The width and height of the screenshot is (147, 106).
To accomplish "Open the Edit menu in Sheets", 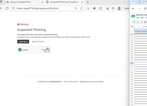I will click(x=142, y=18).
